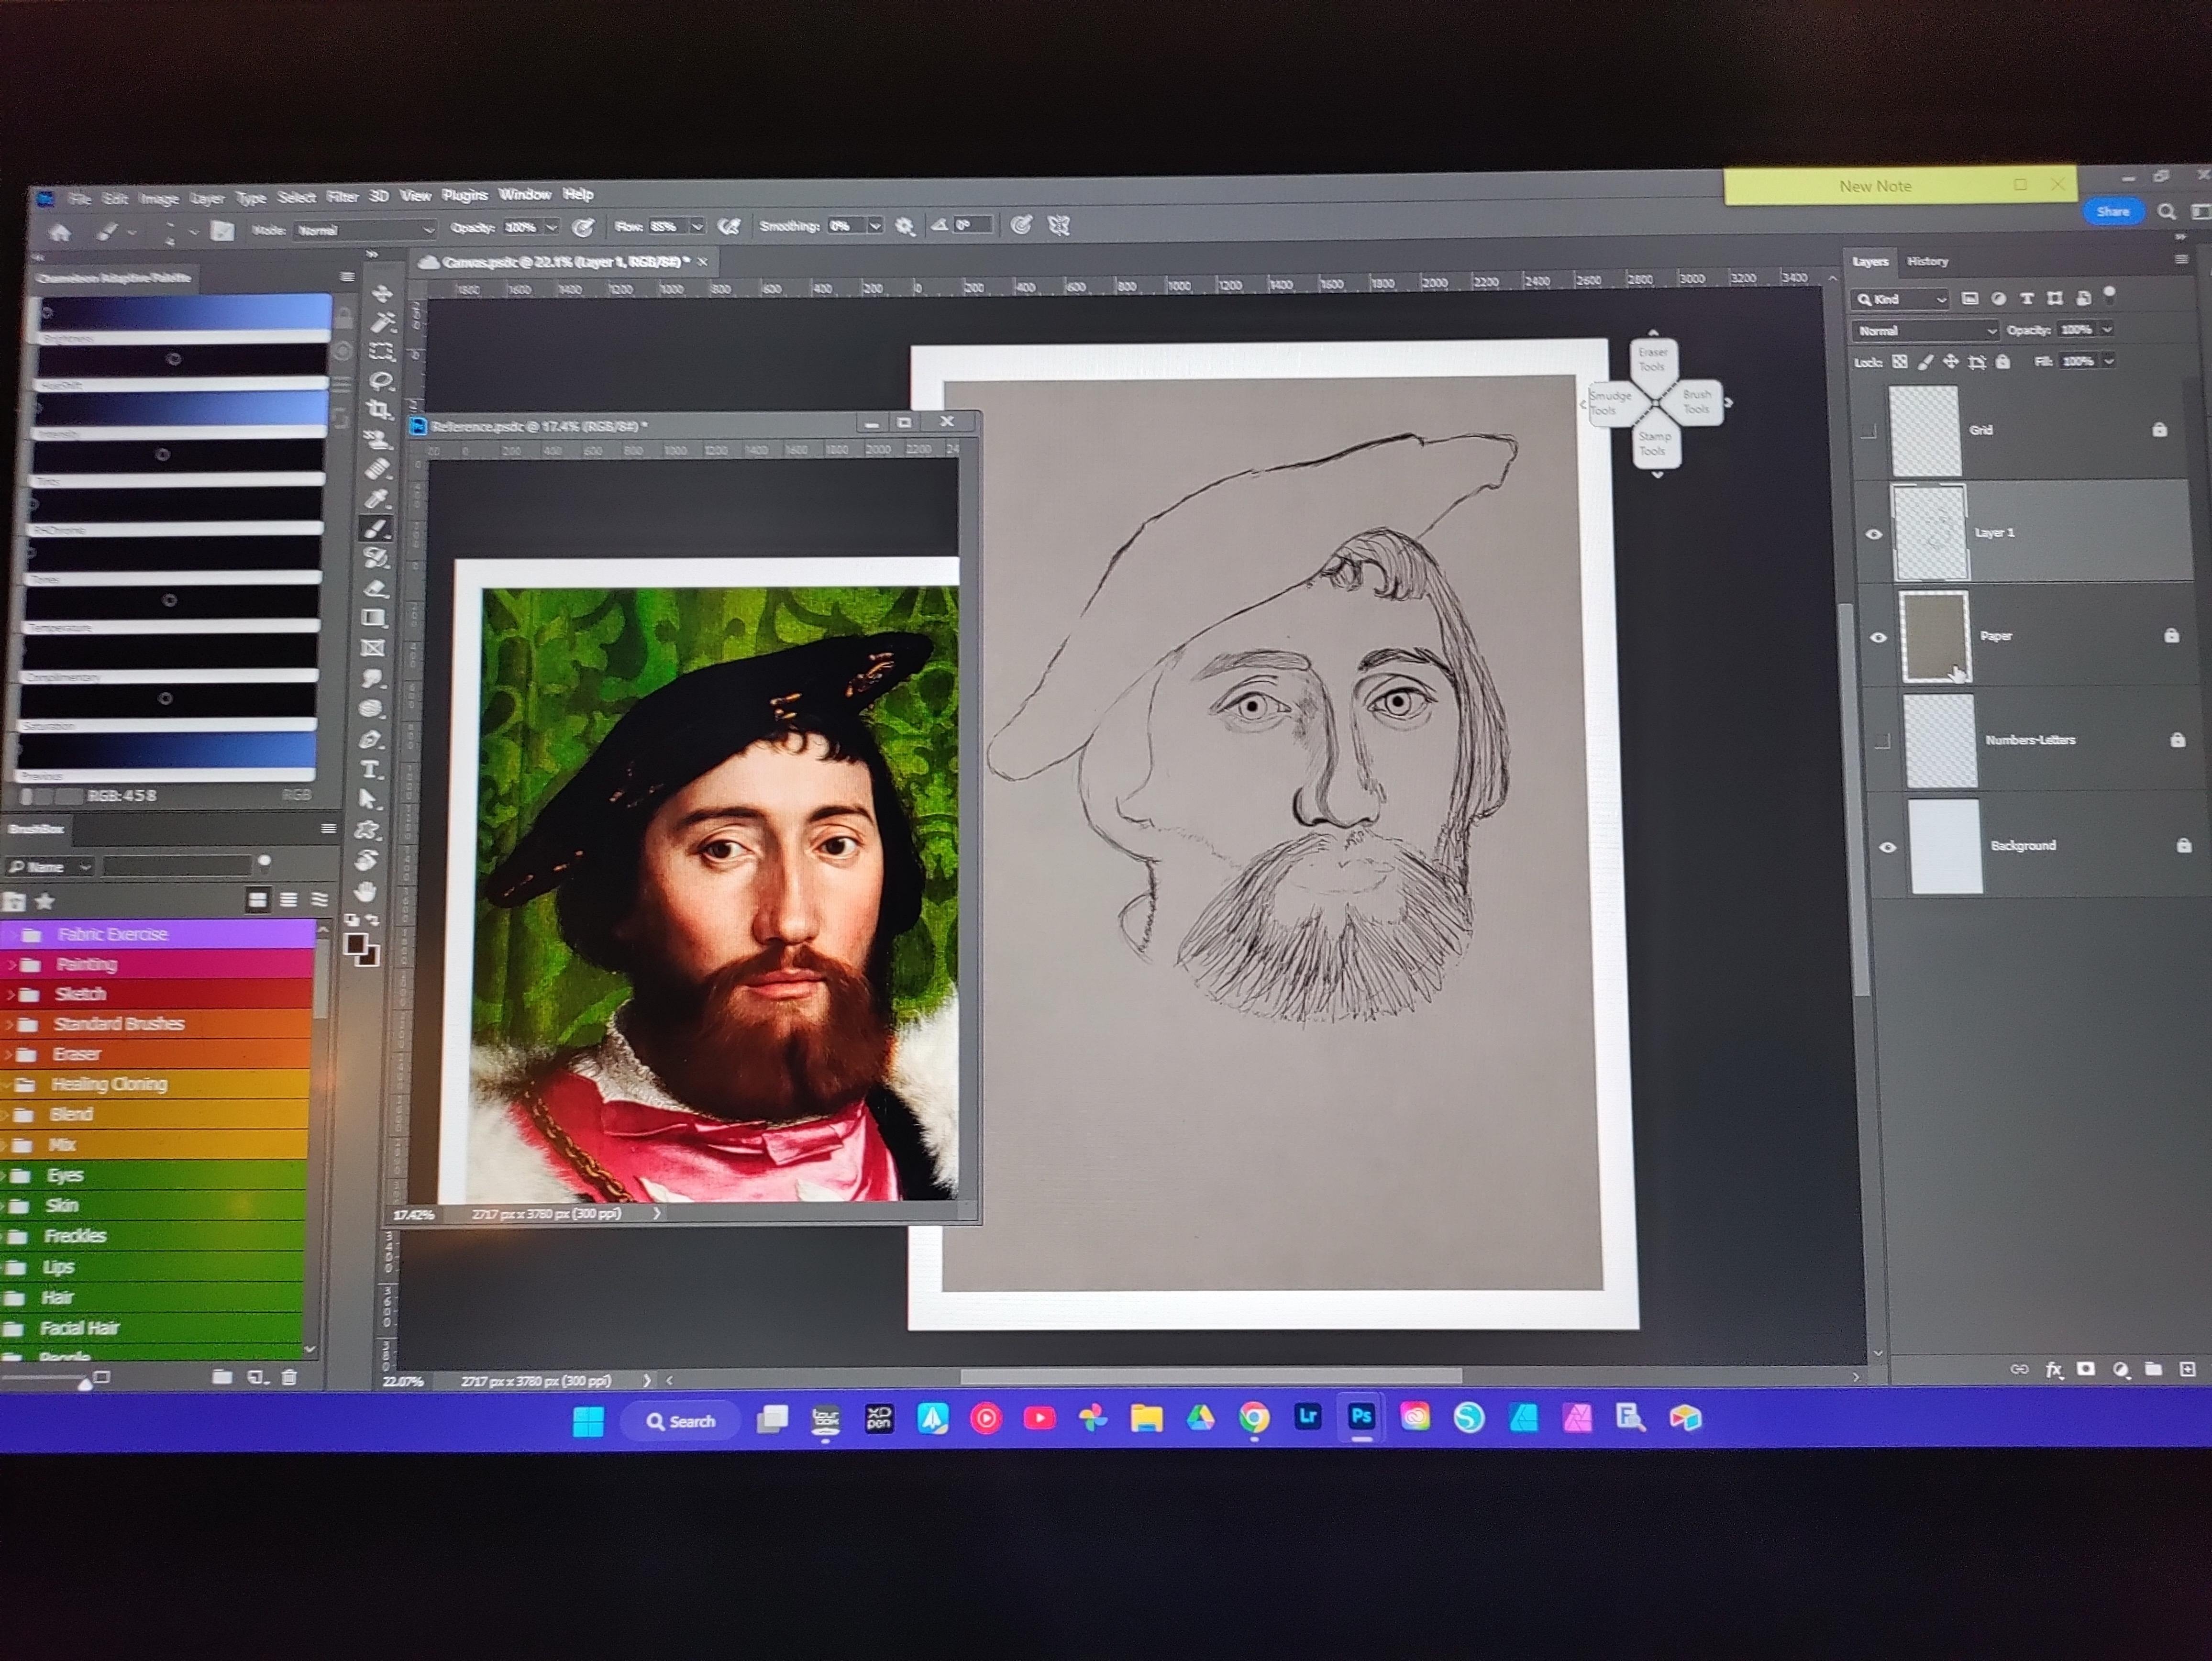Screen dimensions: 2212x1661
Task: Select the Smudge tool icon in toolbar
Action: (372, 679)
